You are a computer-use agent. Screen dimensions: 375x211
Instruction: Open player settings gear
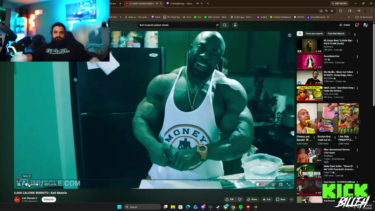coord(273,184)
